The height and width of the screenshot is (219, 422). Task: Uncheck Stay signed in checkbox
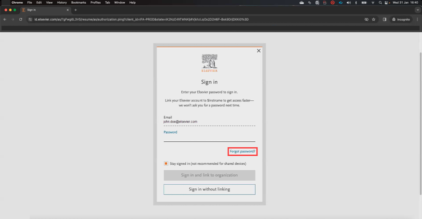[x=166, y=163]
